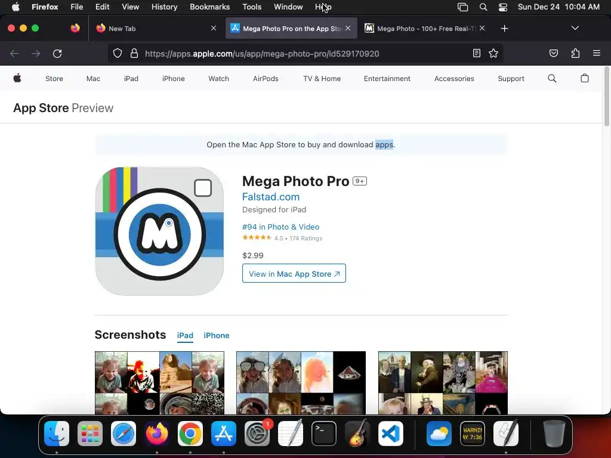Image resolution: width=611 pixels, height=458 pixels.
Task: Click #94 in Photo & Video link
Action: (x=280, y=227)
